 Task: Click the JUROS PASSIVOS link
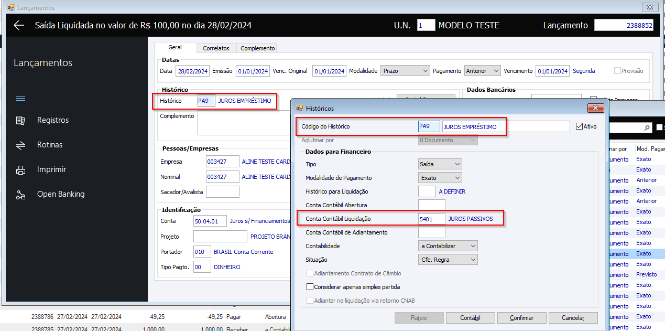(x=471, y=219)
